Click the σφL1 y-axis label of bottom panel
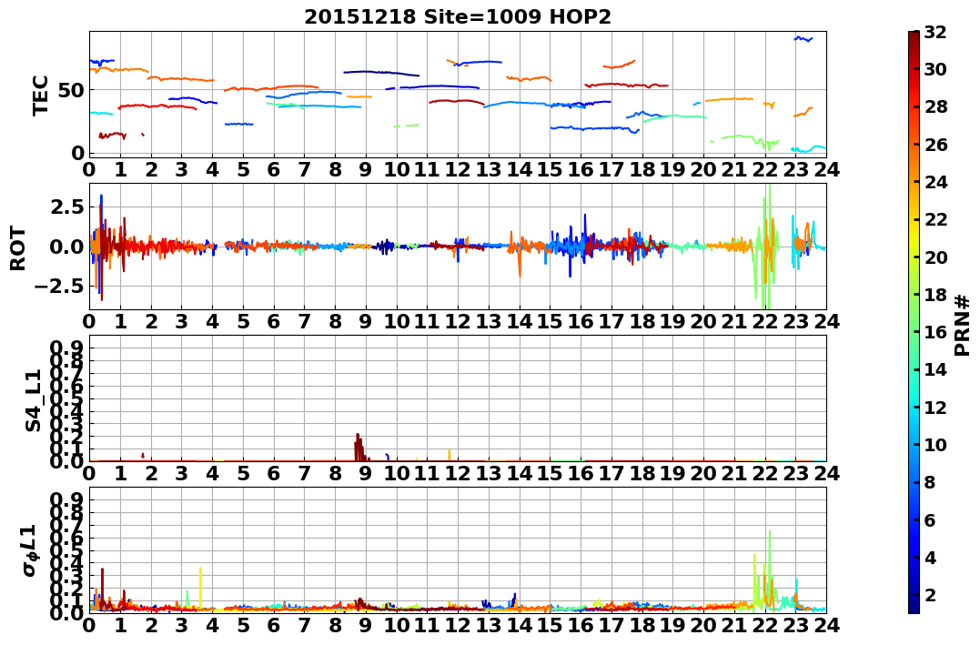Image resolution: width=980 pixels, height=645 pixels. (x=31, y=550)
